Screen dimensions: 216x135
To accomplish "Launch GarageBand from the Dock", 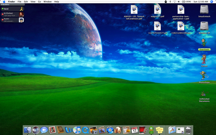I will tap(118, 130).
